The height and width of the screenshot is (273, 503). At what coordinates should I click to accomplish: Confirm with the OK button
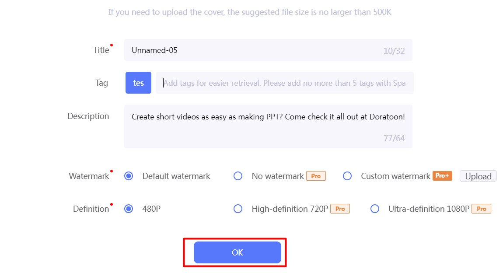237,252
